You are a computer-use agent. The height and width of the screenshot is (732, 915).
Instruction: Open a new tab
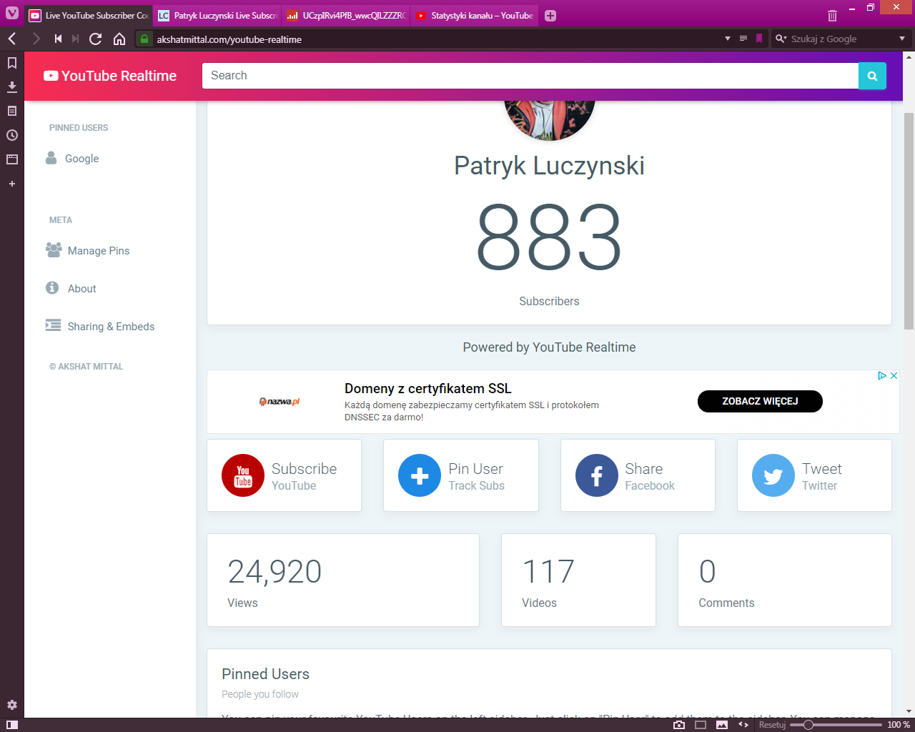point(550,16)
